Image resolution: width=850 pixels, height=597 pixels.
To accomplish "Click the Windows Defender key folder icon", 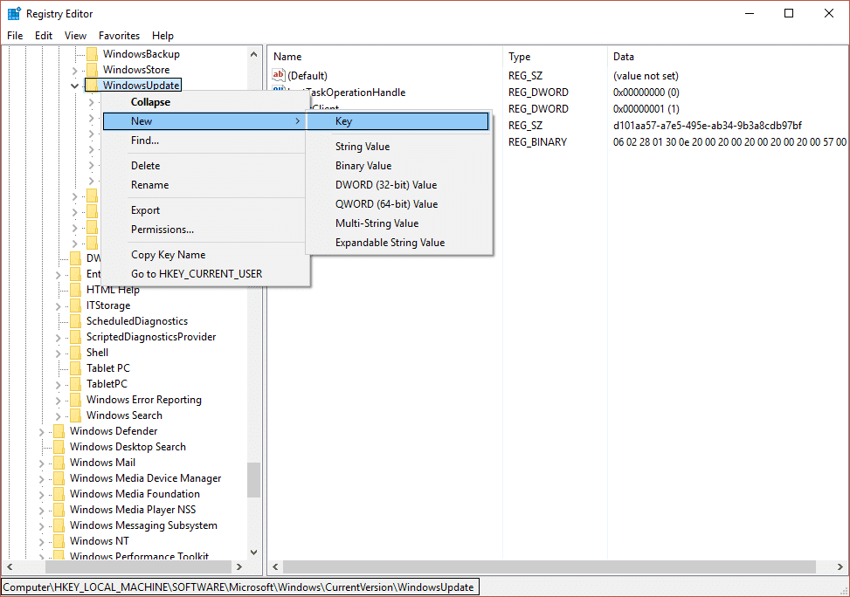I will click(x=58, y=430).
